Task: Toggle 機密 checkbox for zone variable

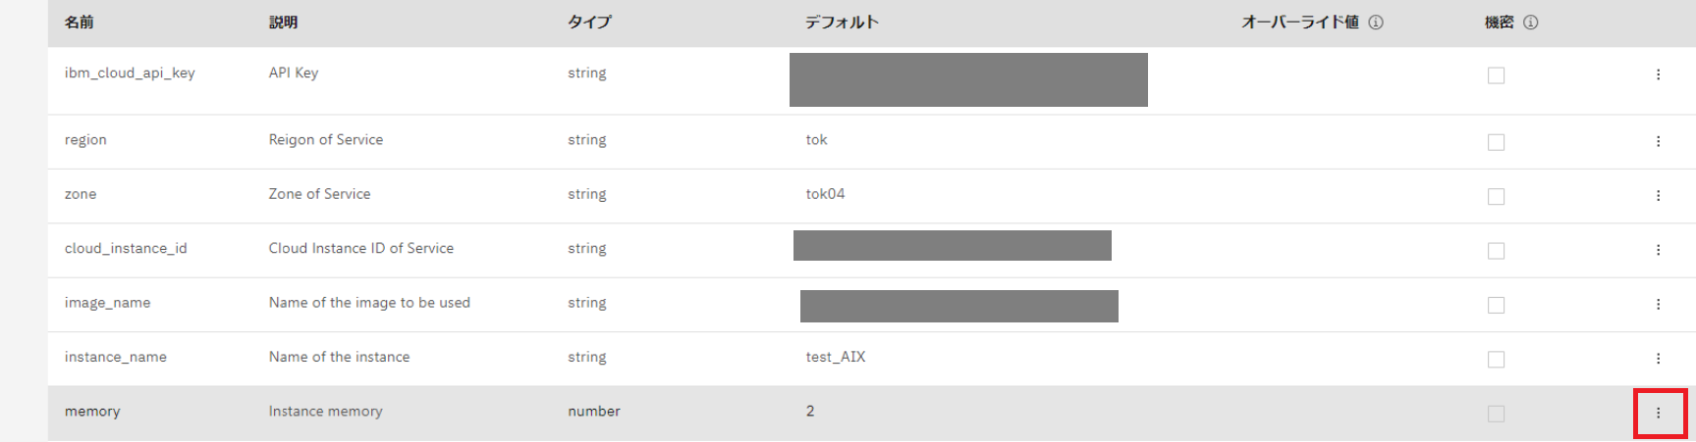Action: click(1496, 197)
